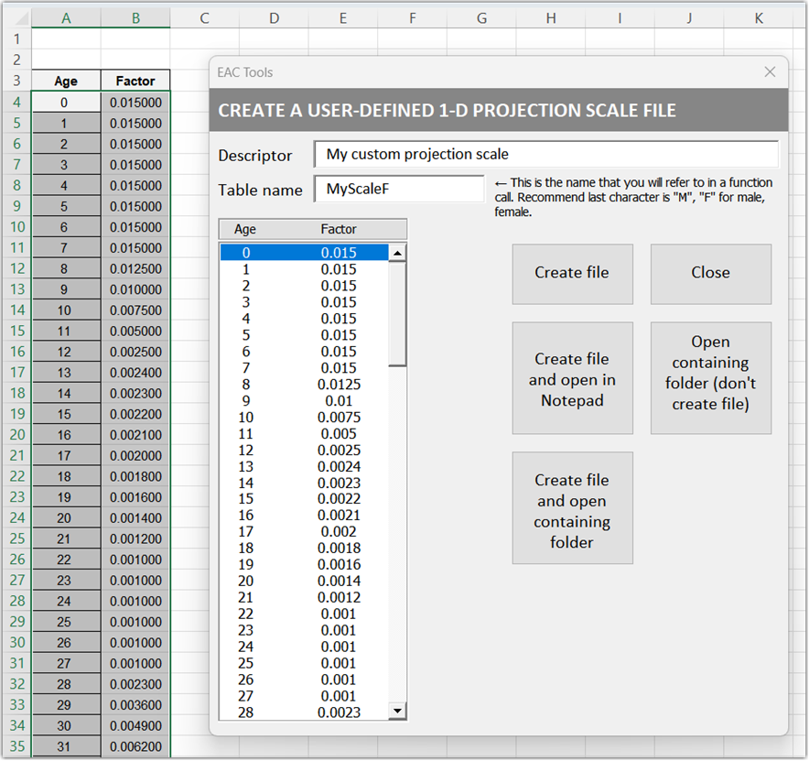Image resolution: width=809 pixels, height=761 pixels.
Task: Click cell A34 containing age 30
Action: point(66,725)
